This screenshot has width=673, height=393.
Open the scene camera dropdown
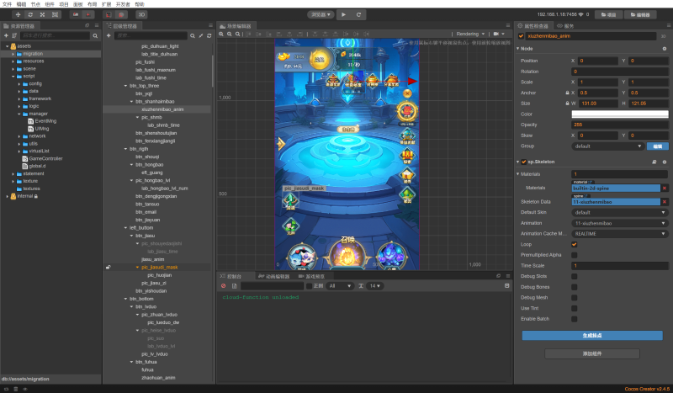[499, 34]
